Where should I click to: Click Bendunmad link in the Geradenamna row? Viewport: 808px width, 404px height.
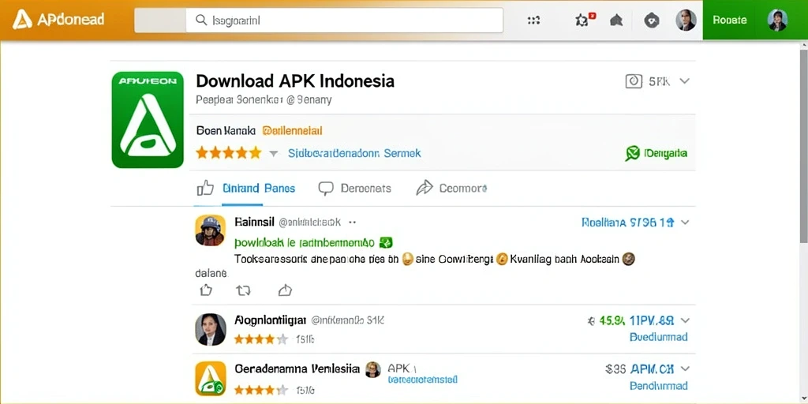click(x=659, y=385)
